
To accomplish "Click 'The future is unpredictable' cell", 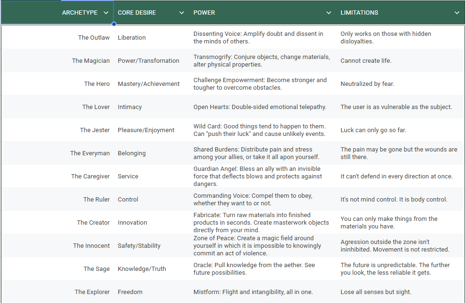I will 401,269.
